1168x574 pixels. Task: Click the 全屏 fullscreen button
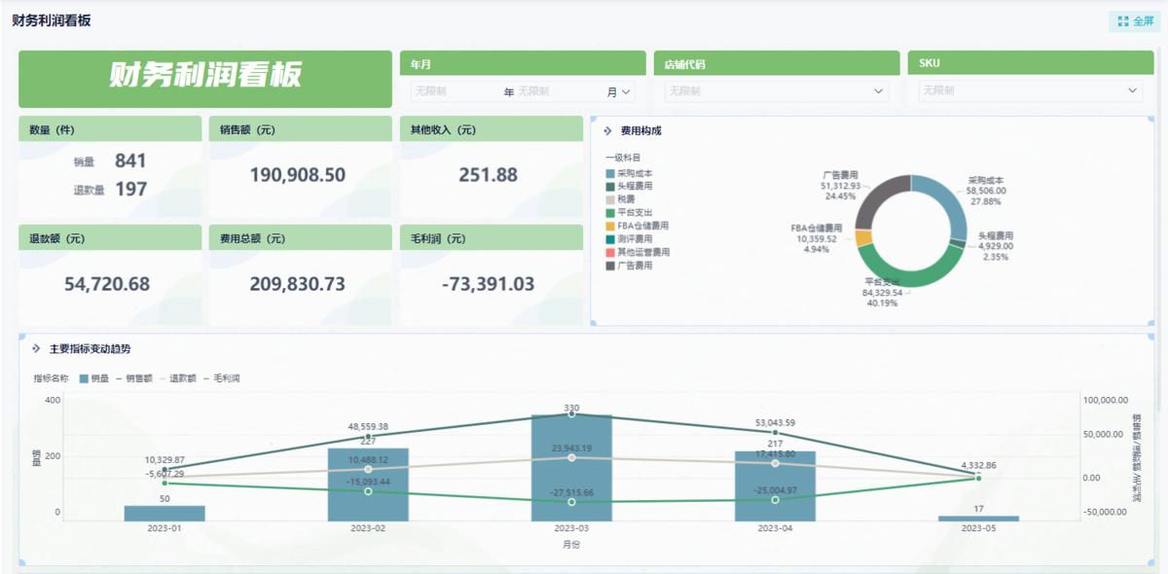[x=1136, y=20]
